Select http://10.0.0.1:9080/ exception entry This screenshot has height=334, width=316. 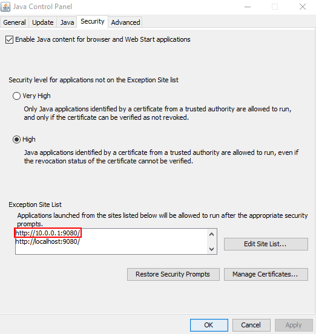coord(48,233)
